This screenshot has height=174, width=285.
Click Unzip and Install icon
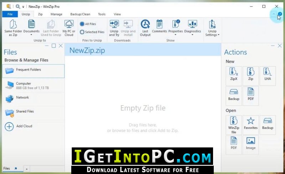click(128, 24)
